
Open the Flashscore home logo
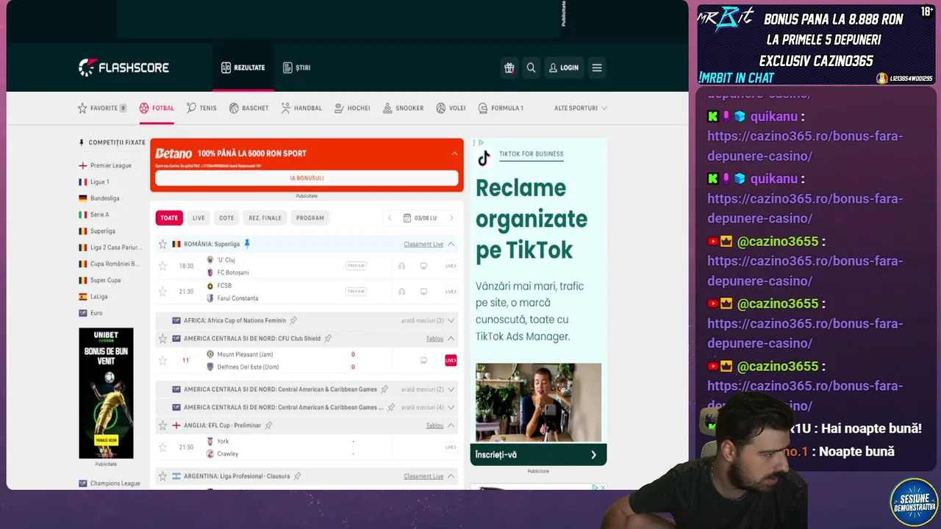[x=124, y=68]
